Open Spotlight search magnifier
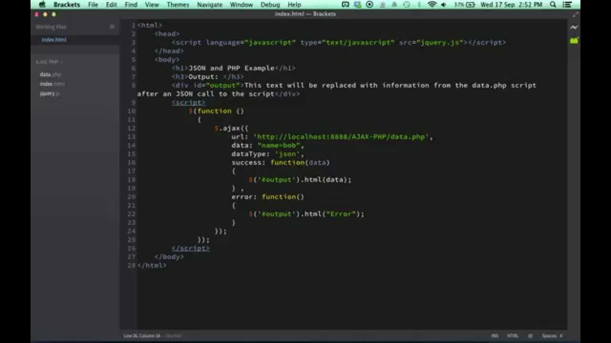611x343 pixels. [x=553, y=5]
